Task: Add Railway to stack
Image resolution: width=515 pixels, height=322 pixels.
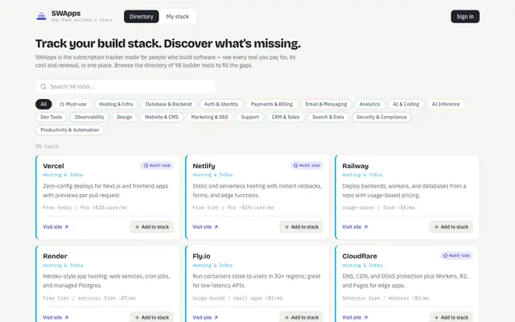Action: tap(451, 227)
